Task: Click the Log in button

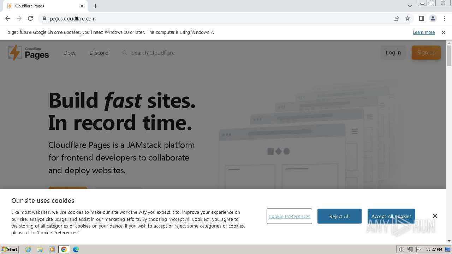Action: [x=393, y=53]
